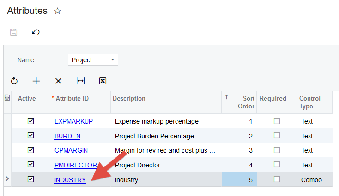Viewport: 339px width, 196px height.
Task: Fit grid columns to width
Action: 80,81
